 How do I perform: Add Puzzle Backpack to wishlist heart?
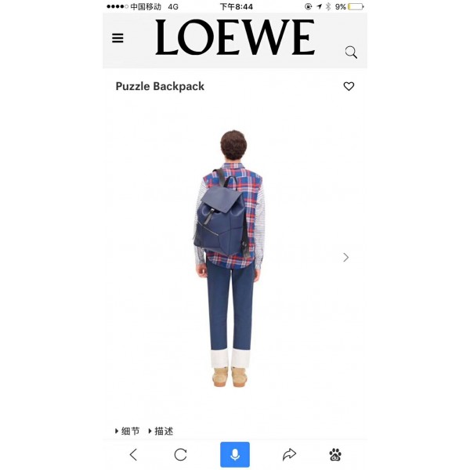349,86
